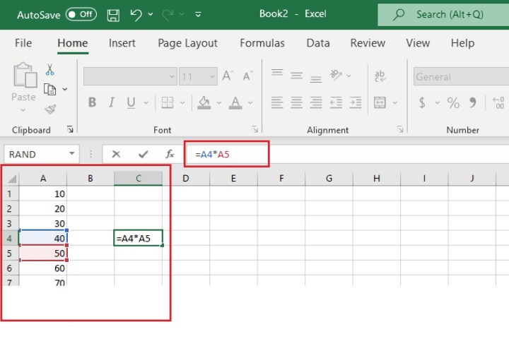
Task: Select the Format Painter brush
Action: click(x=50, y=109)
